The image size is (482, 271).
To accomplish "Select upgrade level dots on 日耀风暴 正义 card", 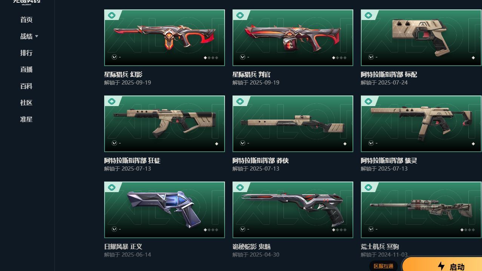I will click(211, 230).
